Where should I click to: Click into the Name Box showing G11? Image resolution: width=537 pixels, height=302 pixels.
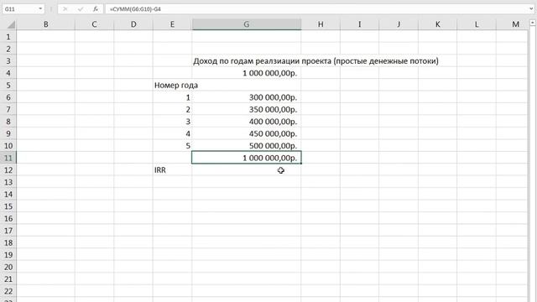point(20,9)
